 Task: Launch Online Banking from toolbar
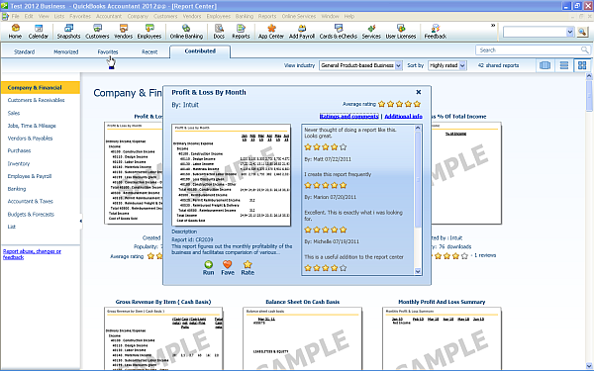[x=186, y=32]
